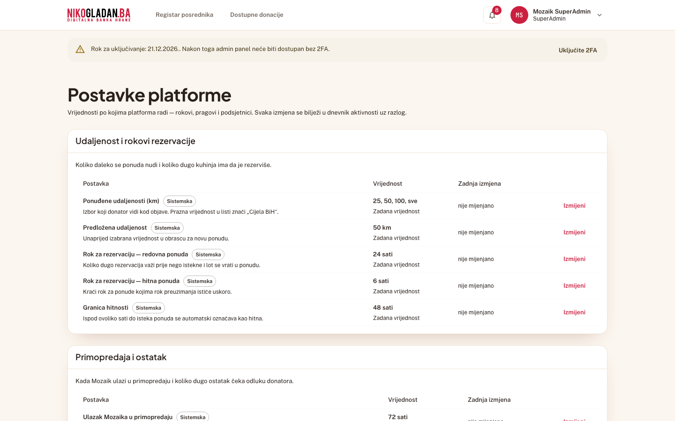The width and height of the screenshot is (675, 421).
Task: Click the notification count badge 8
Action: tap(497, 10)
